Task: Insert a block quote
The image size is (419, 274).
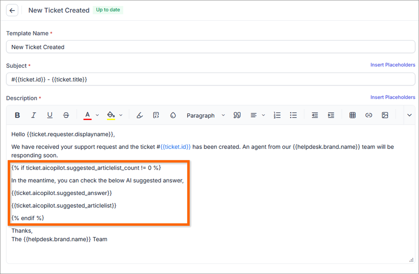Action: click(x=237, y=115)
